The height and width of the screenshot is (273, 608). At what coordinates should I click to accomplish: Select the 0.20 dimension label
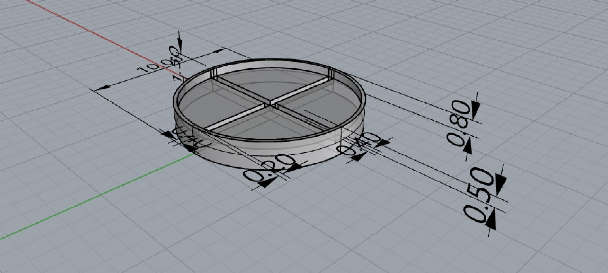[269, 168]
